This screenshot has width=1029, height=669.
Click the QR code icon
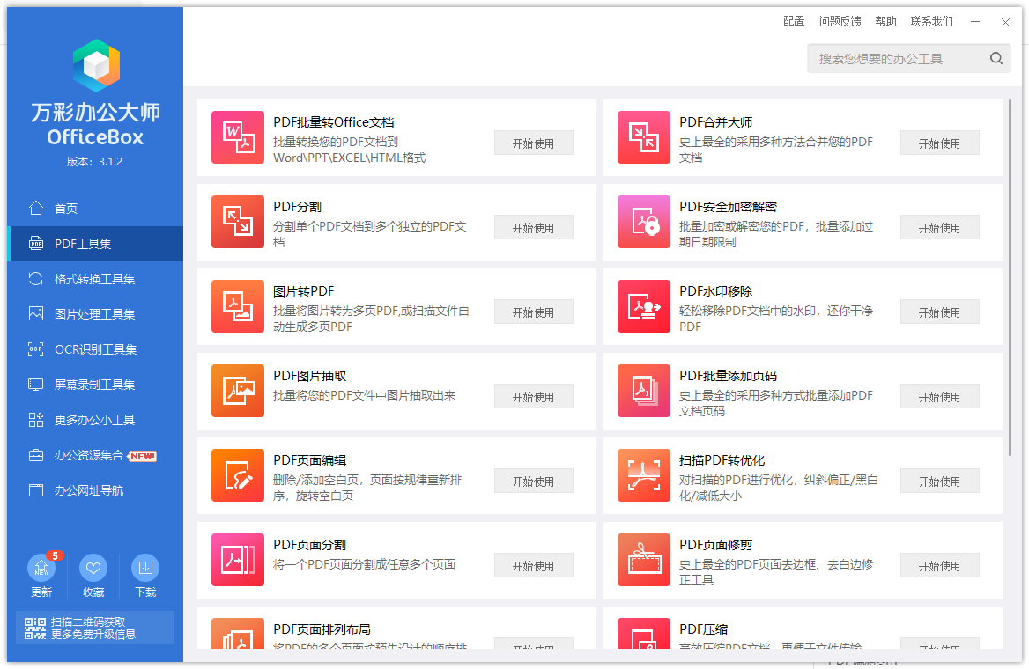(x=34, y=628)
